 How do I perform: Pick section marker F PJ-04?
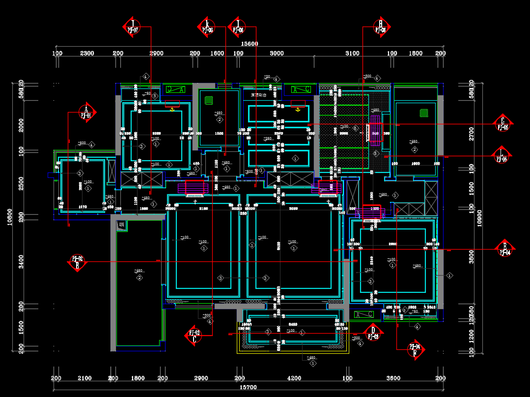415,350
